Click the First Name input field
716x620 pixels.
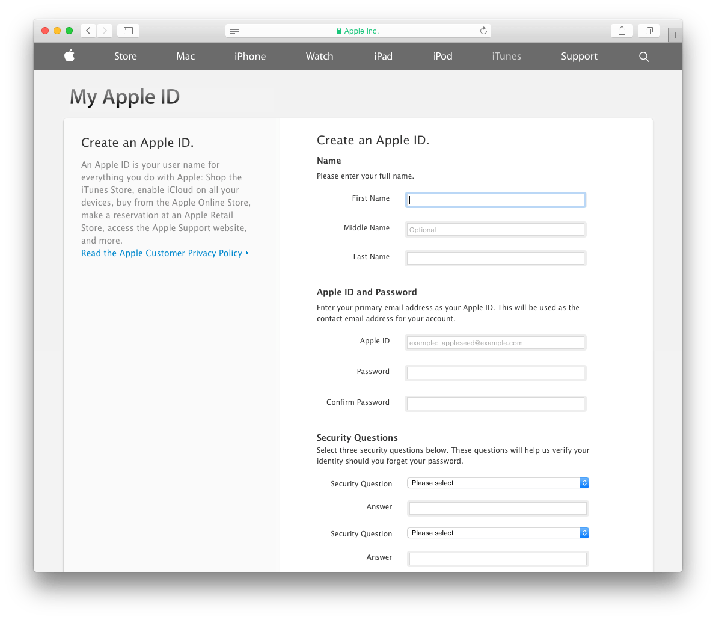click(495, 199)
